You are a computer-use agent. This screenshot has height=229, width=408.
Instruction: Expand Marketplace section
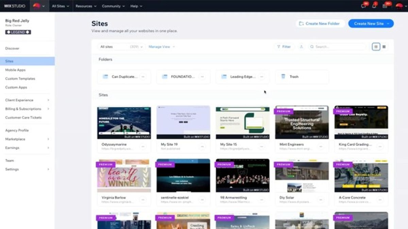[27, 139]
